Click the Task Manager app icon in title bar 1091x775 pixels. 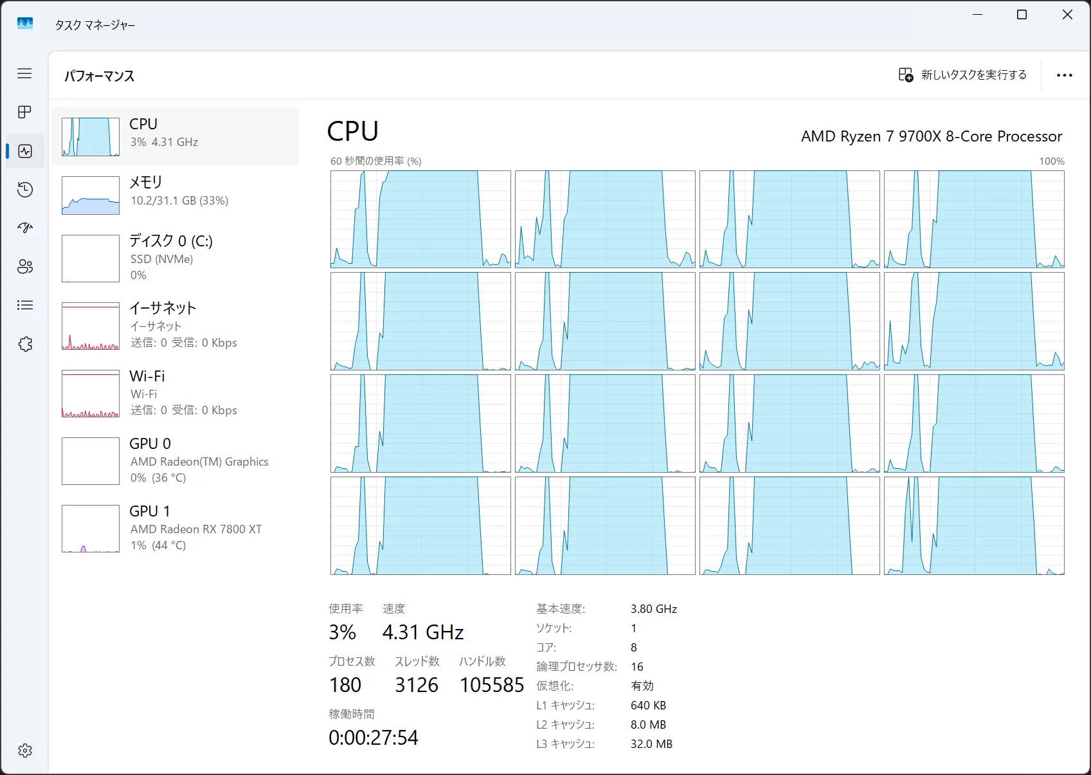25,24
